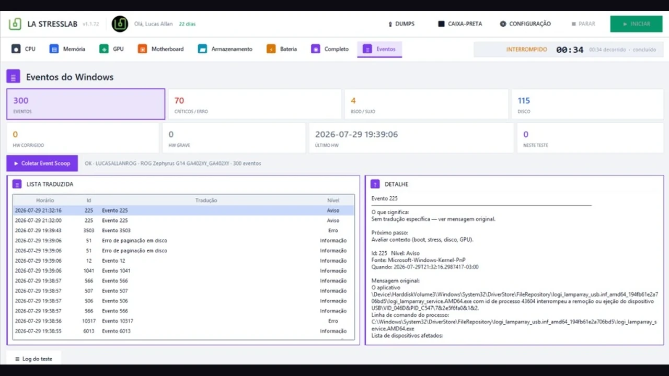Open CONFIGURAÇÃO settings
Viewport: 669px width, 376px height.
coord(525,24)
